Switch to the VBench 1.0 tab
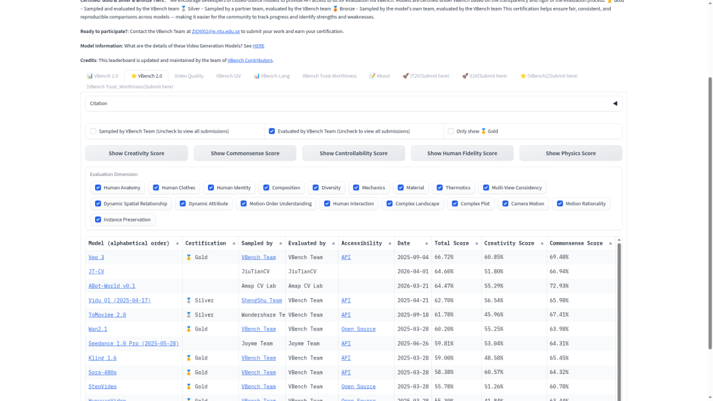The width and height of the screenshot is (713, 401). 102,76
